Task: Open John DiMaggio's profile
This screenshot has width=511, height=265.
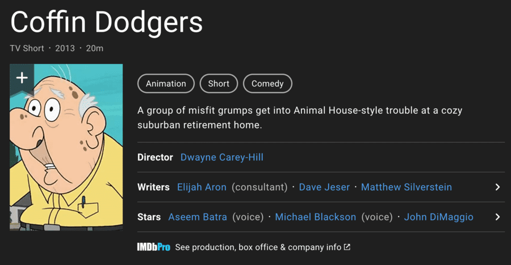Action: [x=438, y=217]
